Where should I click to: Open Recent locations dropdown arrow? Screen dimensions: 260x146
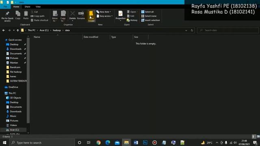[14, 30]
